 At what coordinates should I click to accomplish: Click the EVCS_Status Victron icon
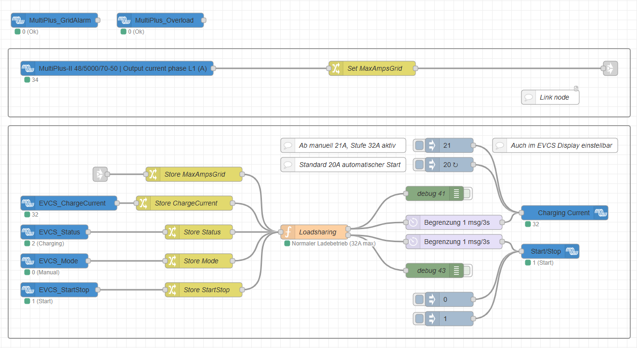tap(27, 232)
